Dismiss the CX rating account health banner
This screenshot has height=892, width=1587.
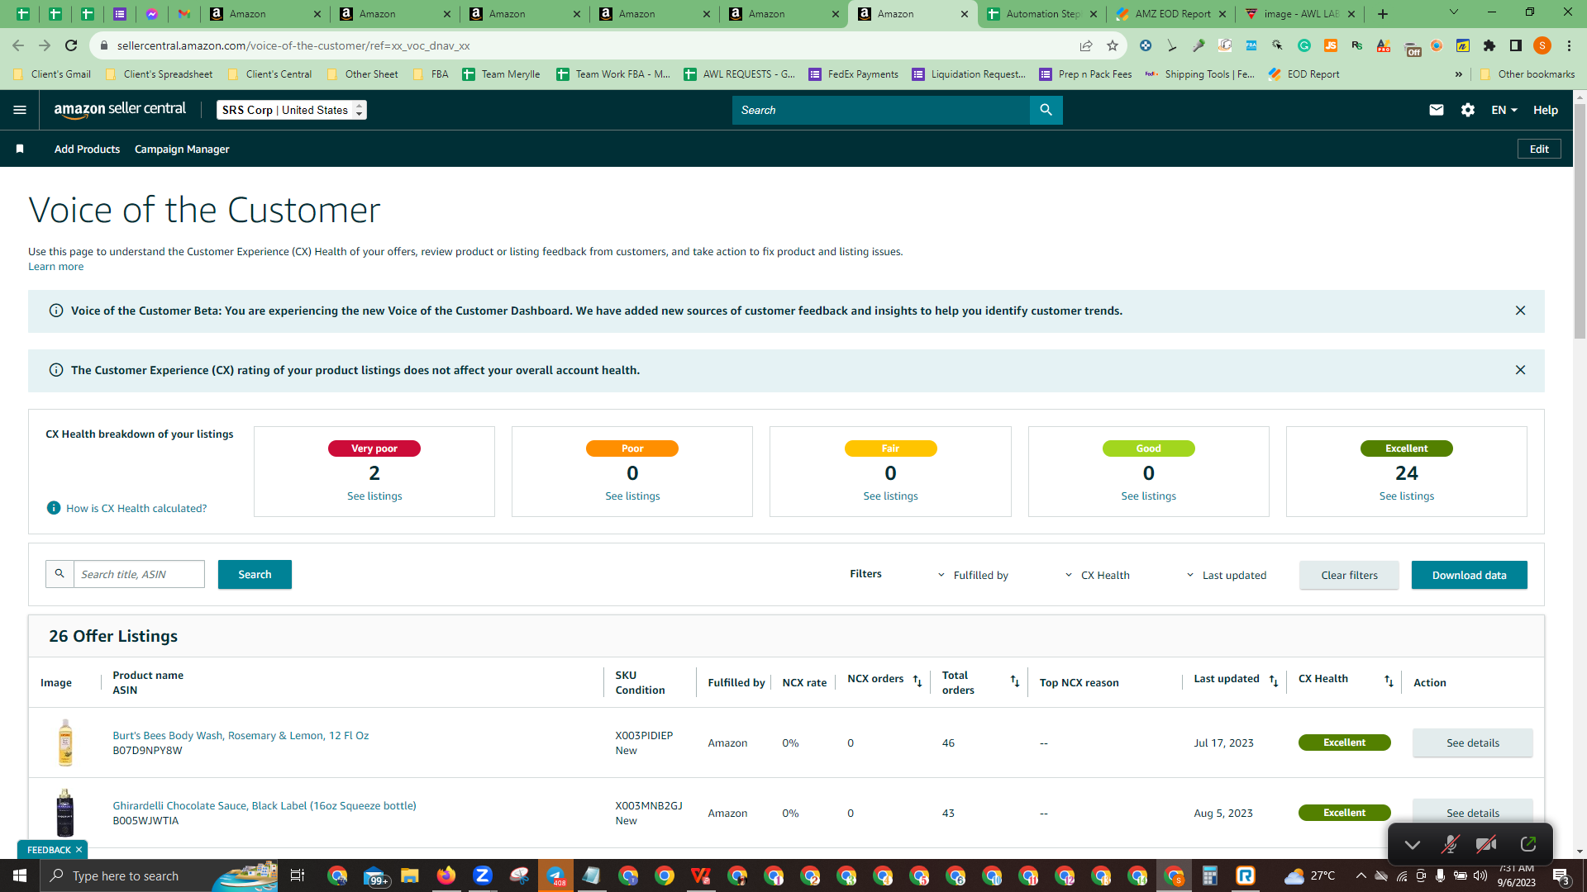pyautogui.click(x=1520, y=370)
